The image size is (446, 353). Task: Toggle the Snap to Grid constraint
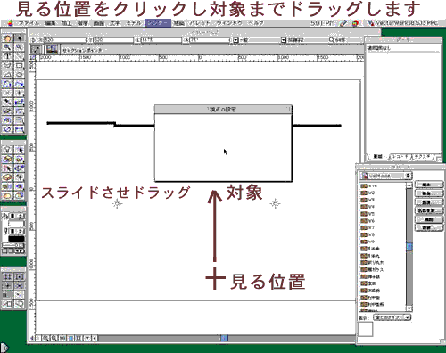coord(8,276)
